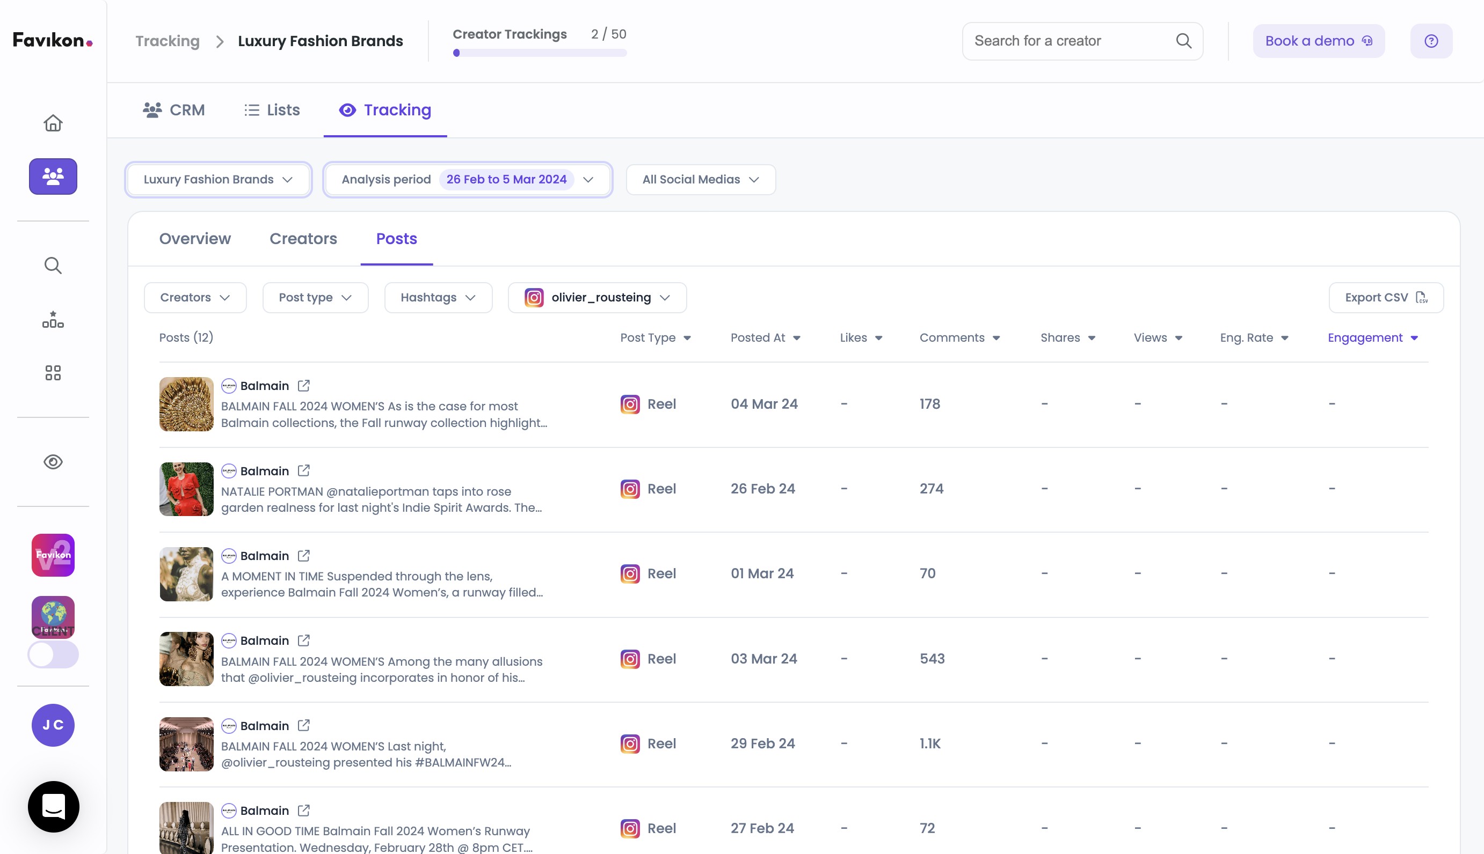Sort by Likes column arrow
Image resolution: width=1484 pixels, height=854 pixels.
tap(878, 338)
